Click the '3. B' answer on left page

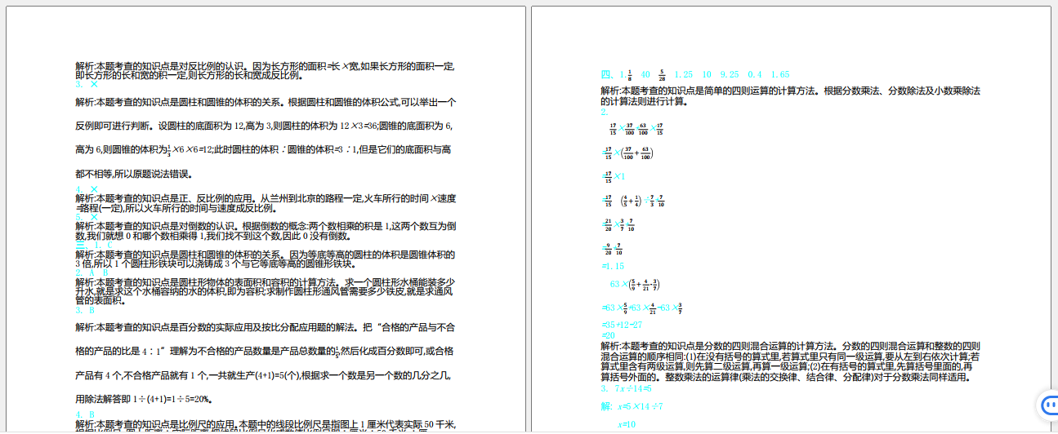[86, 310]
